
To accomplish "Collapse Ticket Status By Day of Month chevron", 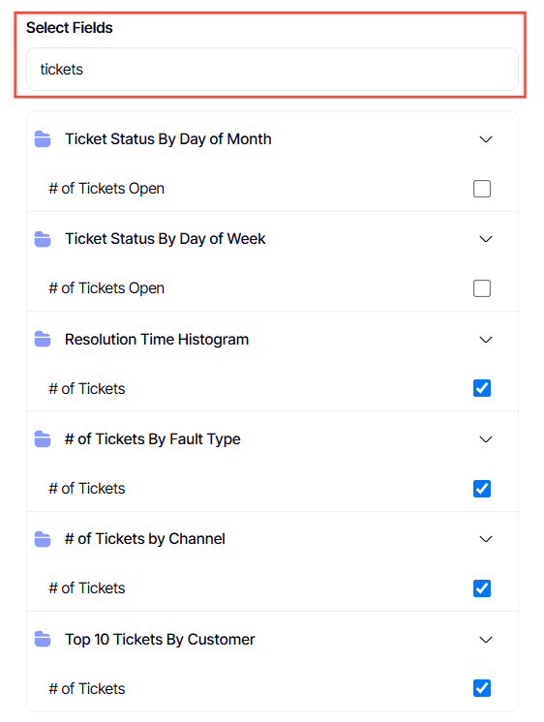I will [486, 139].
